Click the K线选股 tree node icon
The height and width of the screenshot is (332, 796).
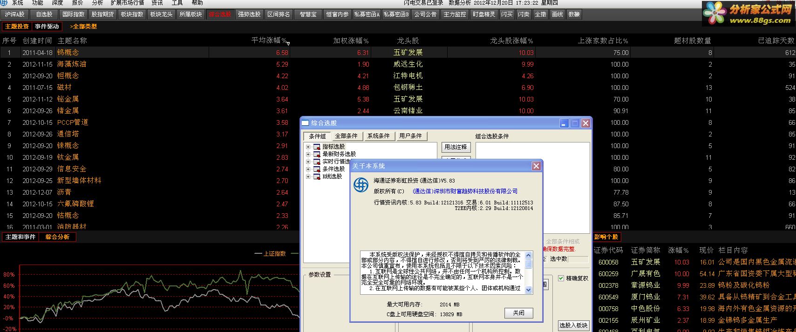pos(317,176)
